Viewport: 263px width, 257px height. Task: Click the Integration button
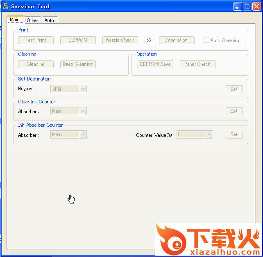point(177,40)
